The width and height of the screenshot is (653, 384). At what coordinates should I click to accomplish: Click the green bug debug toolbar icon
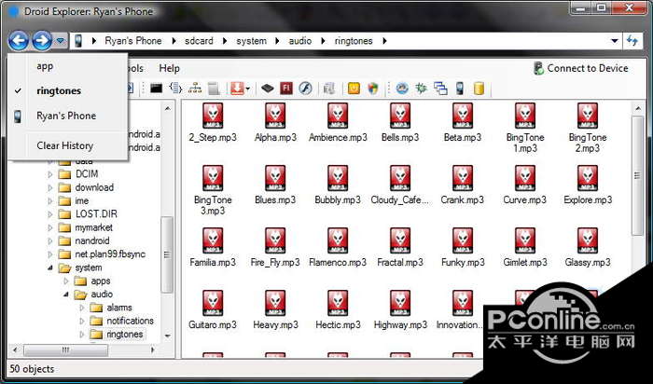click(422, 89)
